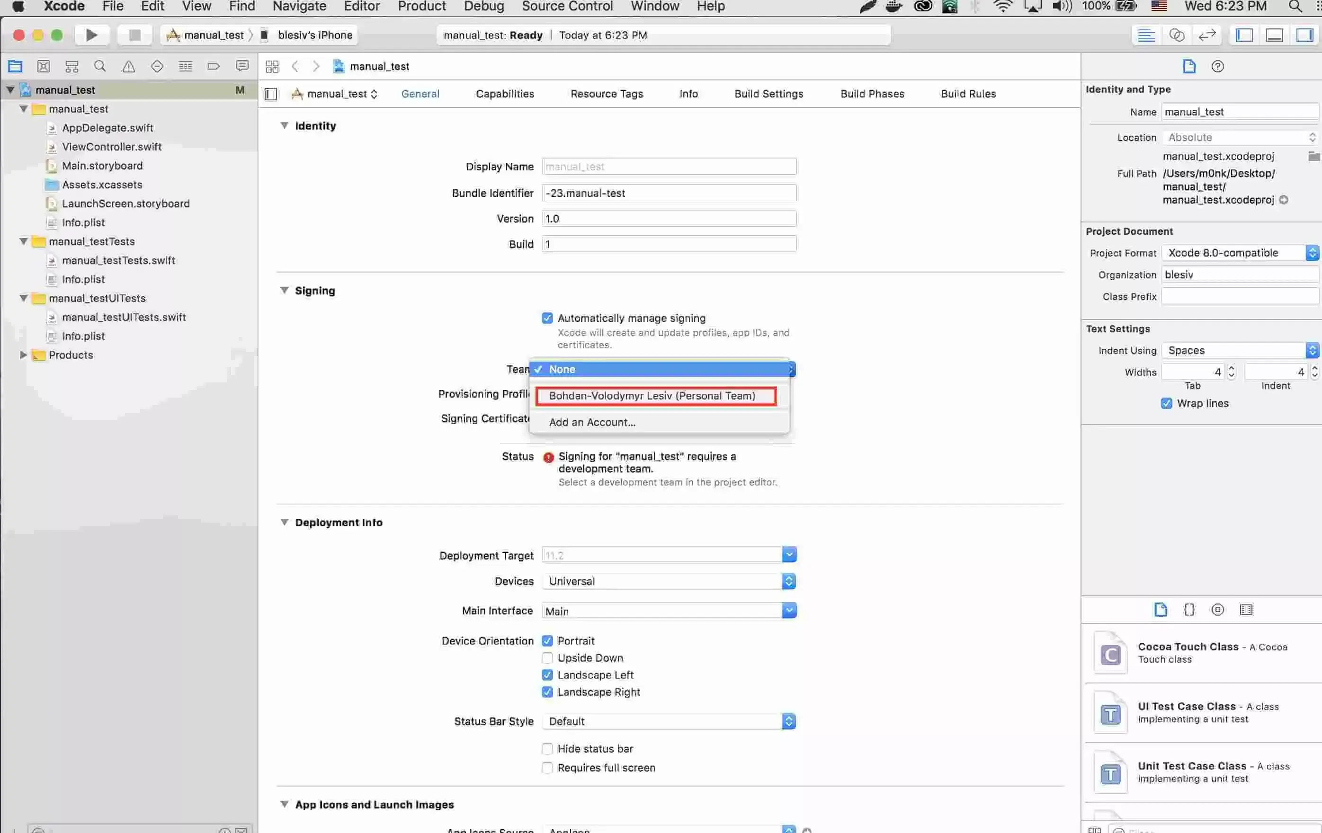Toggle Portrait device orientation checkbox
The height and width of the screenshot is (833, 1322).
(545, 640)
